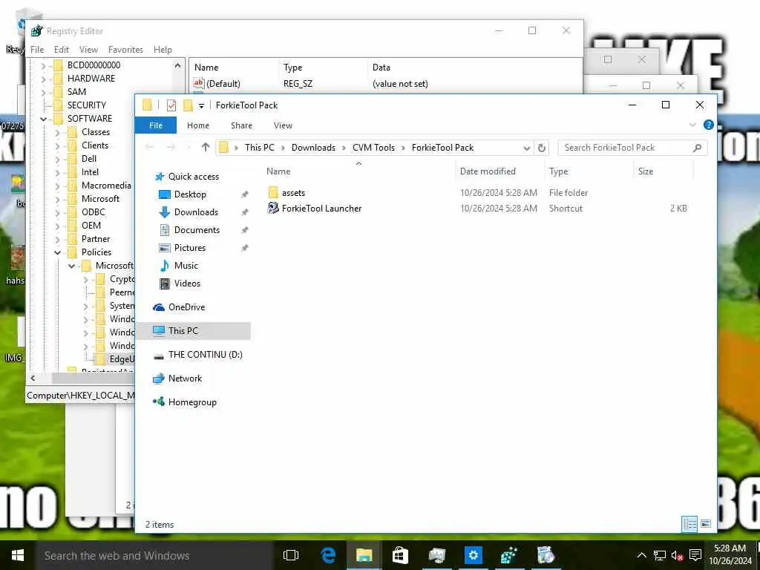
Task: Expand the SAM registry key
Action: (43, 92)
